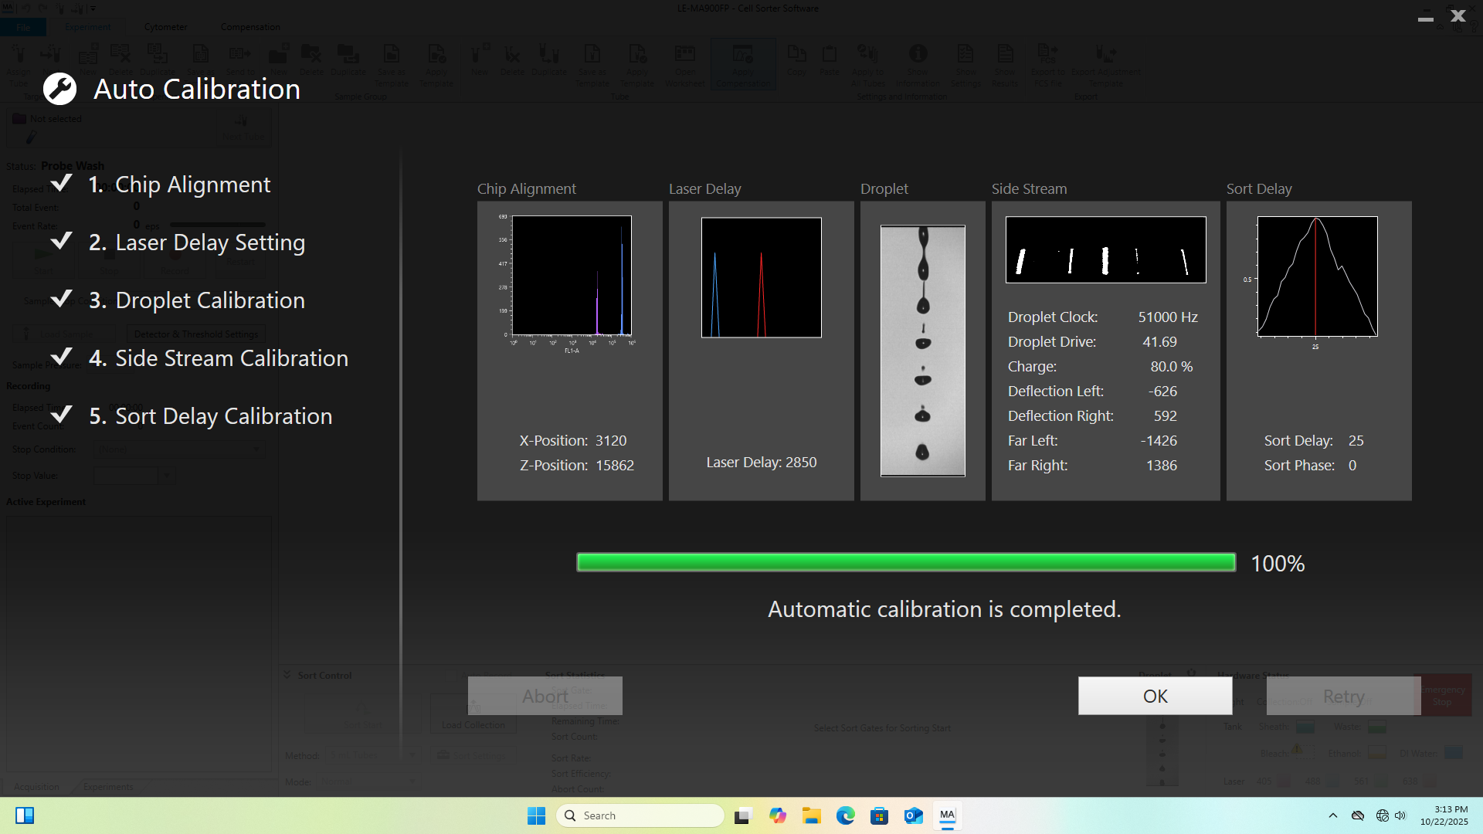Click the Sort Delay Calibration checkmark
The image size is (1483, 834).
click(x=61, y=415)
